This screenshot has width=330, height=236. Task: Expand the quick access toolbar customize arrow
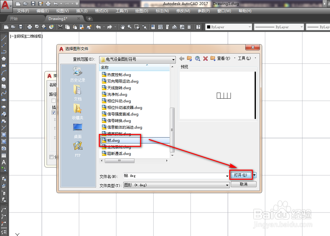click(77, 3)
